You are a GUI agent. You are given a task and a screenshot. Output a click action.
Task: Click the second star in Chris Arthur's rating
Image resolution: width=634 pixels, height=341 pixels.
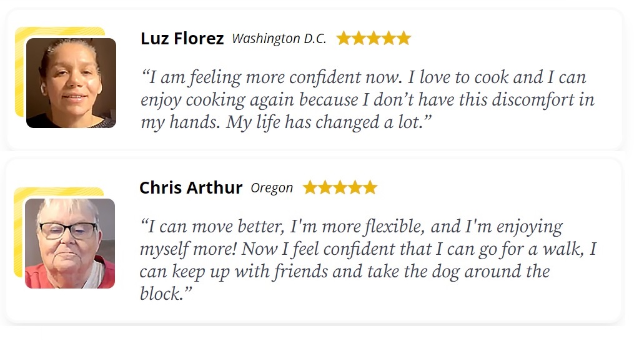click(x=325, y=187)
